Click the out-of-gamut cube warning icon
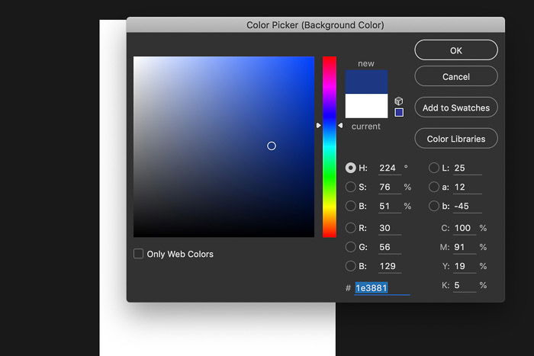534x356 pixels. 399,101
